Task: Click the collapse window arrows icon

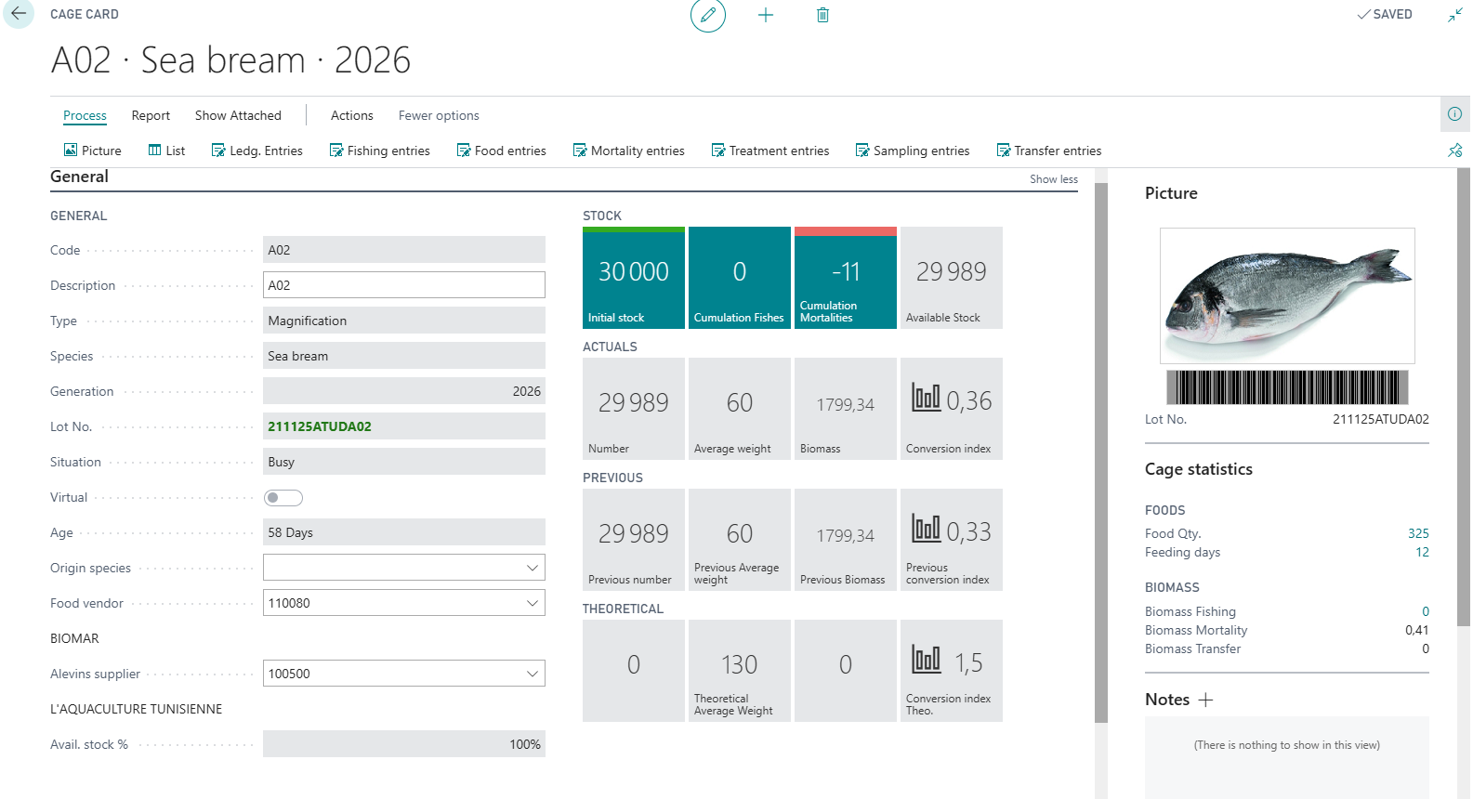Action: click(x=1454, y=15)
